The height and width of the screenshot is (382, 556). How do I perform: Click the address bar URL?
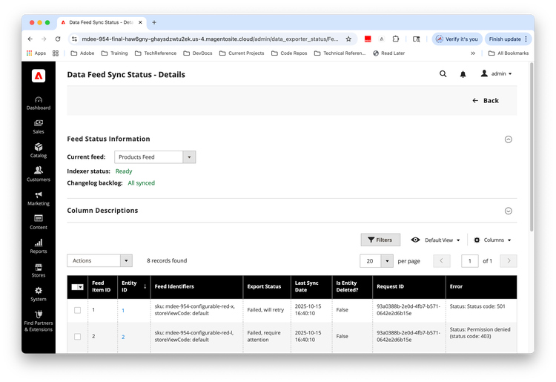coord(210,39)
